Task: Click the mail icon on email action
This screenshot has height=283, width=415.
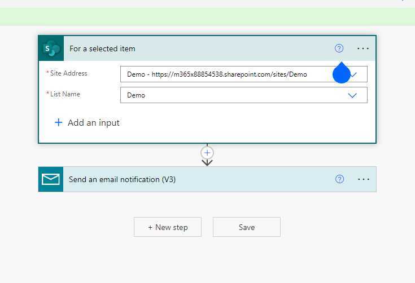Action: click(51, 179)
